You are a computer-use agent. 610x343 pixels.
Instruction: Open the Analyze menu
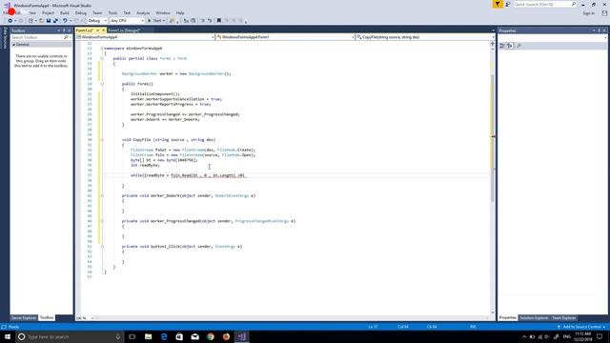coord(143,12)
